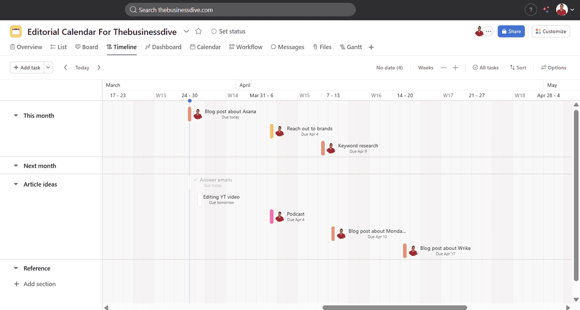The height and width of the screenshot is (310, 580).
Task: Open the Files tab
Action: [x=322, y=47]
